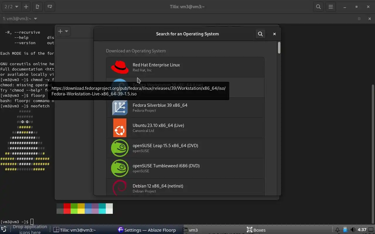Open the Tilix find-in-terminal search icon
Image resolution: width=375 pixels, height=234 pixels.
(x=318, y=6)
